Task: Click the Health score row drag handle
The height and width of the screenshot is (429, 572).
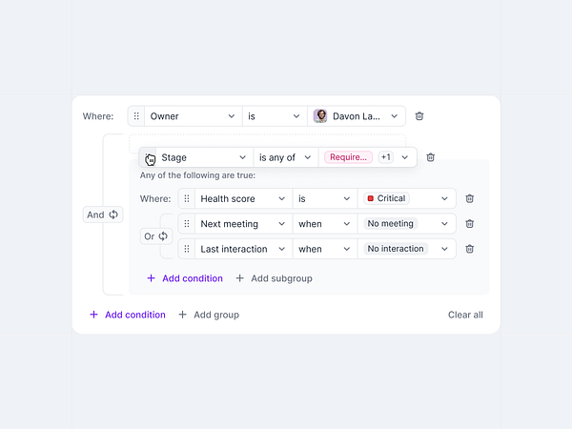Action: 187,198
